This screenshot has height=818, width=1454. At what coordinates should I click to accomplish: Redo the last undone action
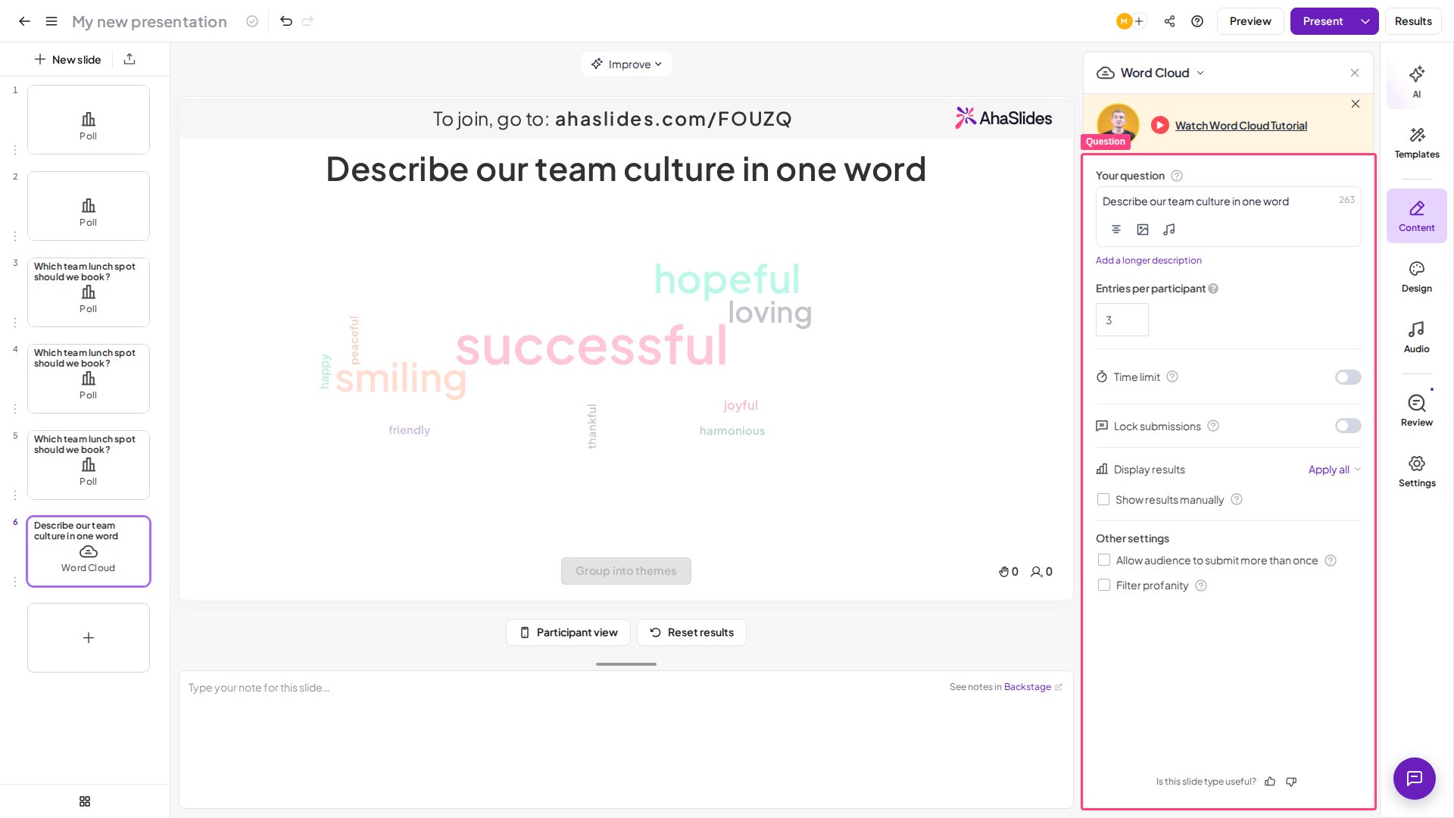tap(307, 21)
